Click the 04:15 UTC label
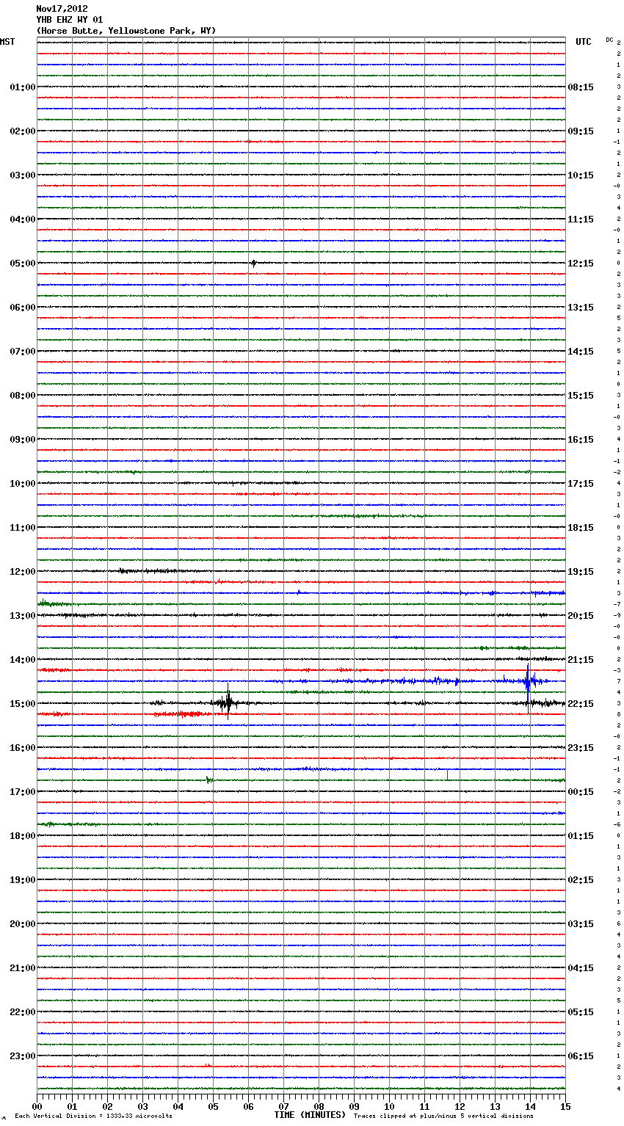Viewport: 624px width, 1126px height. pos(581,968)
